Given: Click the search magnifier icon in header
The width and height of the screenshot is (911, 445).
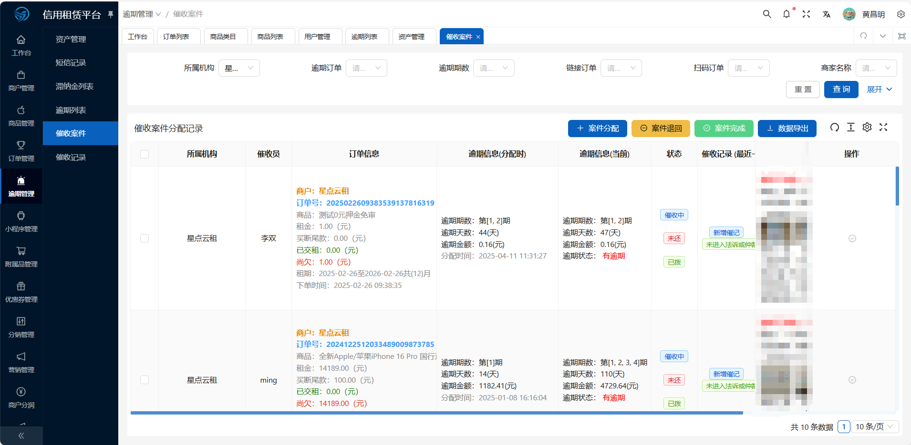Looking at the screenshot, I should click(x=767, y=14).
